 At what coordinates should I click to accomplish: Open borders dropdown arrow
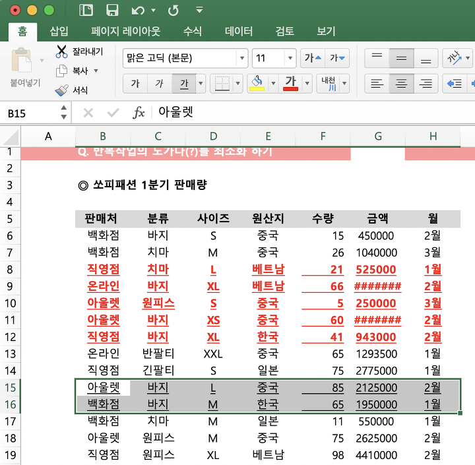(237, 83)
